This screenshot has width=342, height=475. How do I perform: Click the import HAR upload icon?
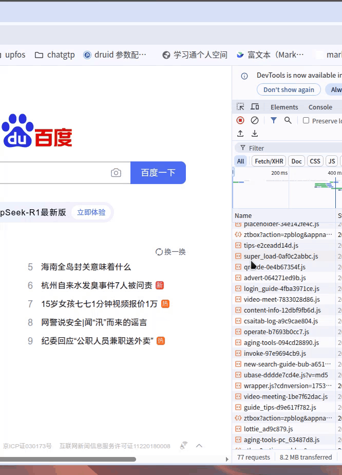[240, 134]
